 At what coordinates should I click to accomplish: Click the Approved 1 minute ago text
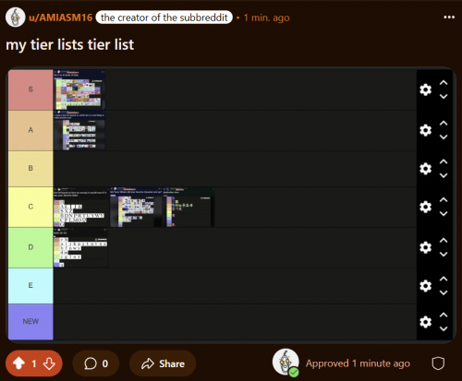358,363
